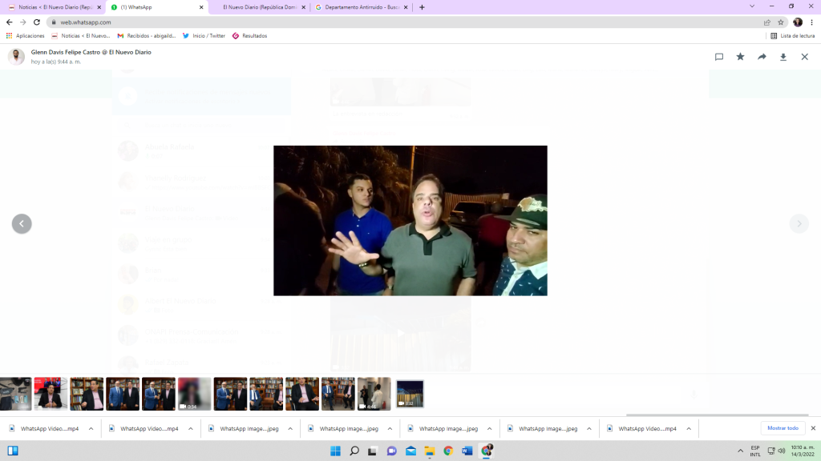The image size is (821, 461).
Task: Bookmark this page with Chrome's star
Action: tap(781, 22)
